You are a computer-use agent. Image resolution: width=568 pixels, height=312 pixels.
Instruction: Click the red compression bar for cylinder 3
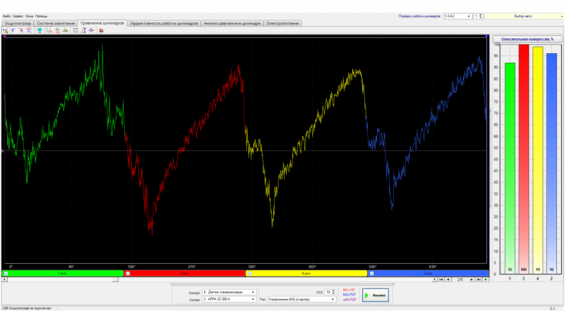pos(524,159)
